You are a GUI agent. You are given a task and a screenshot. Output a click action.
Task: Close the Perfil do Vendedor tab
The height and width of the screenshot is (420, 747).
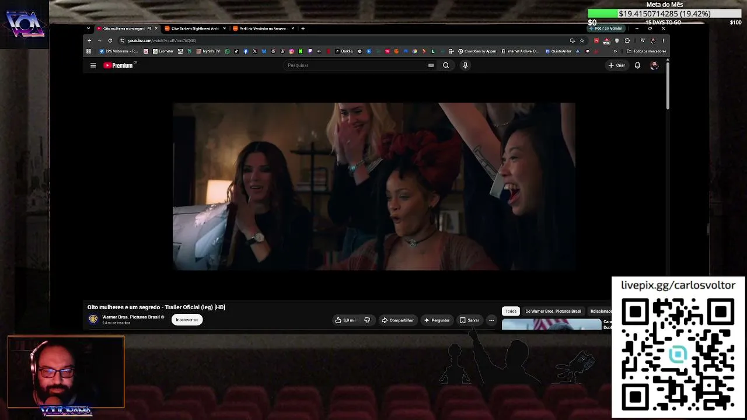pyautogui.click(x=292, y=28)
